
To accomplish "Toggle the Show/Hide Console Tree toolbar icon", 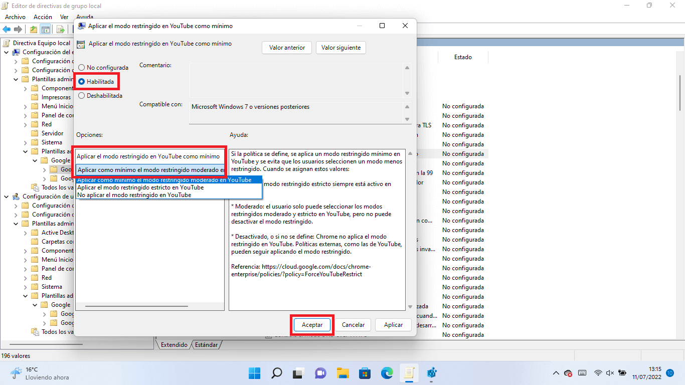I will (x=46, y=29).
